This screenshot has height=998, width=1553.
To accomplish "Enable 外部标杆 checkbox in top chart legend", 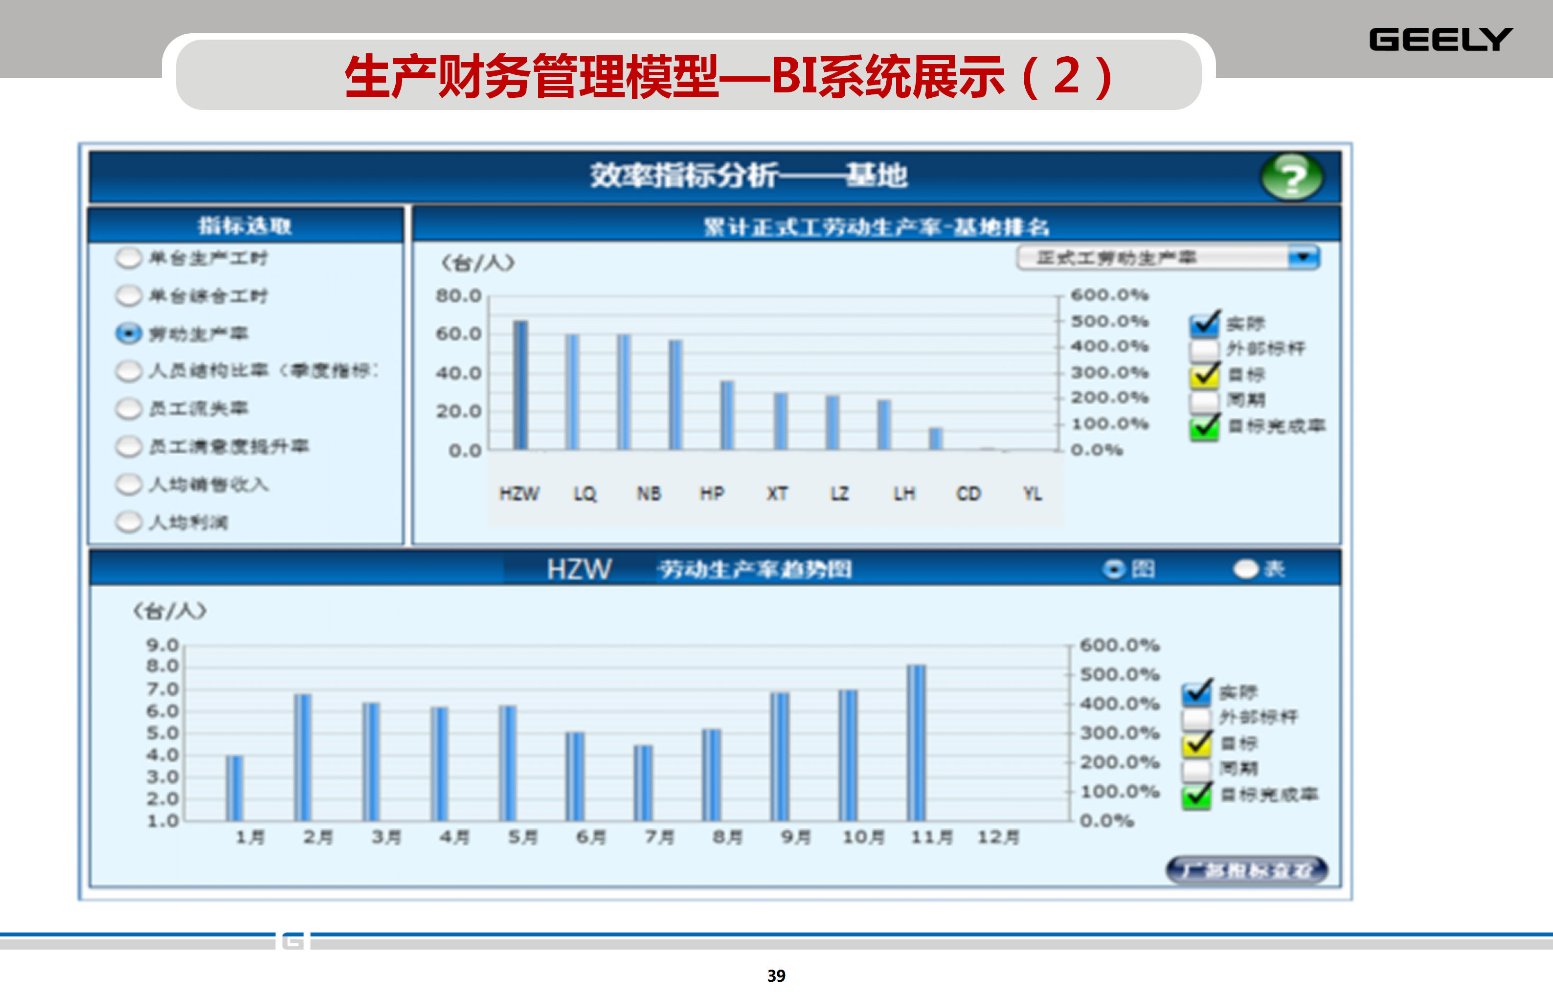I will (x=1204, y=350).
